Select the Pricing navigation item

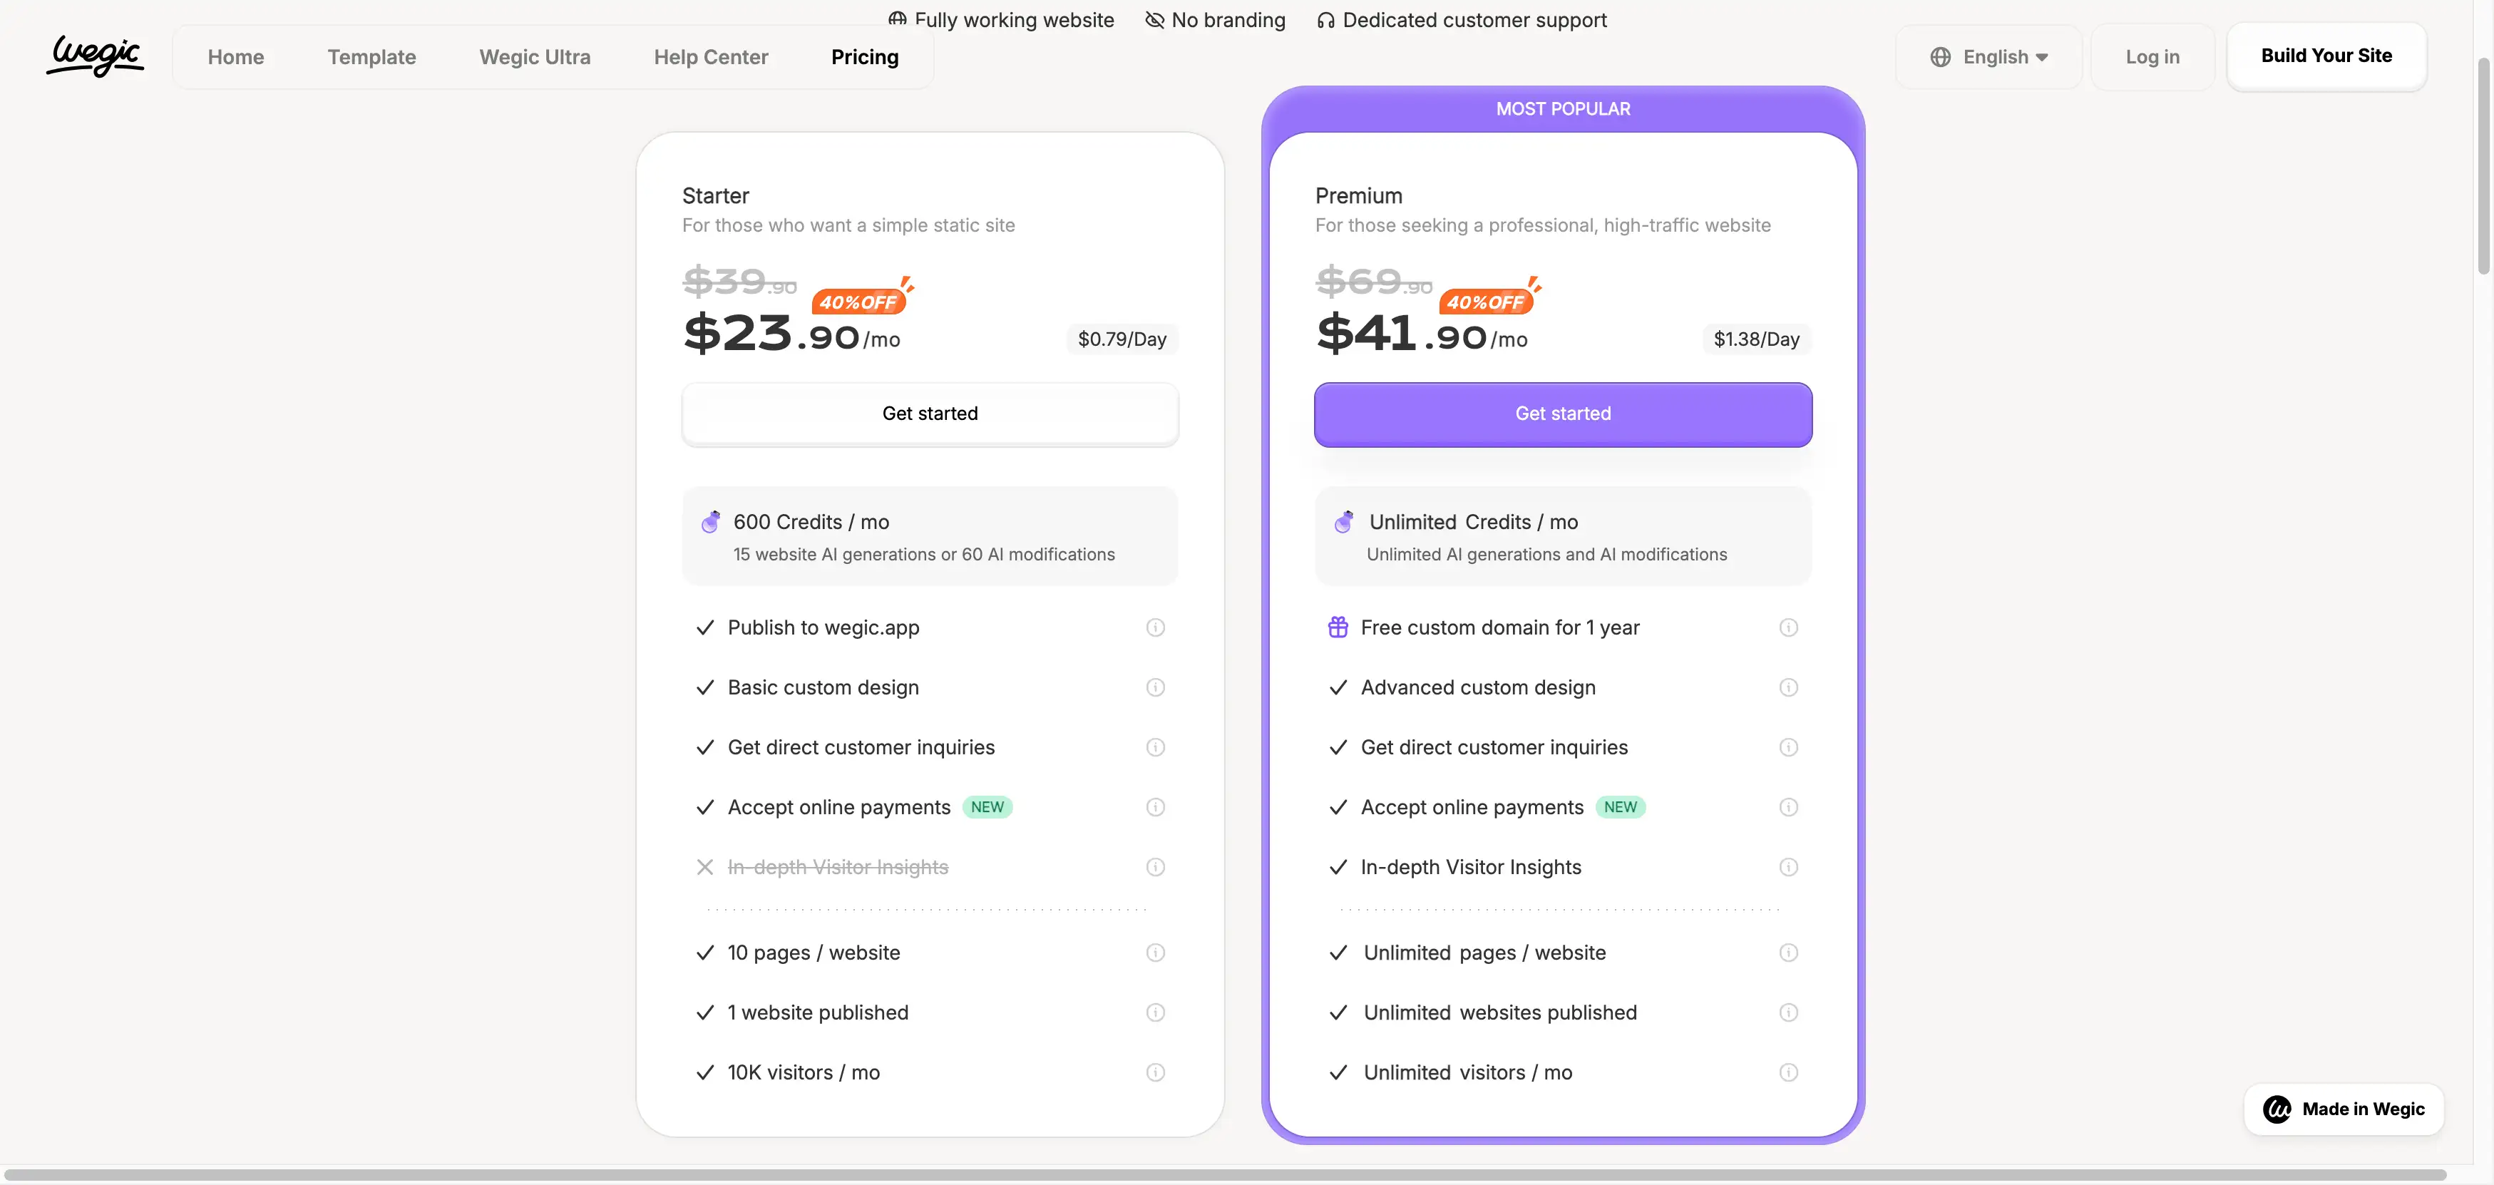863,57
